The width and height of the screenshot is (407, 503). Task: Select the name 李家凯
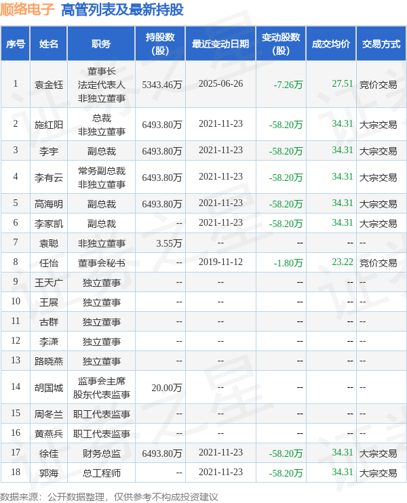[49, 224]
